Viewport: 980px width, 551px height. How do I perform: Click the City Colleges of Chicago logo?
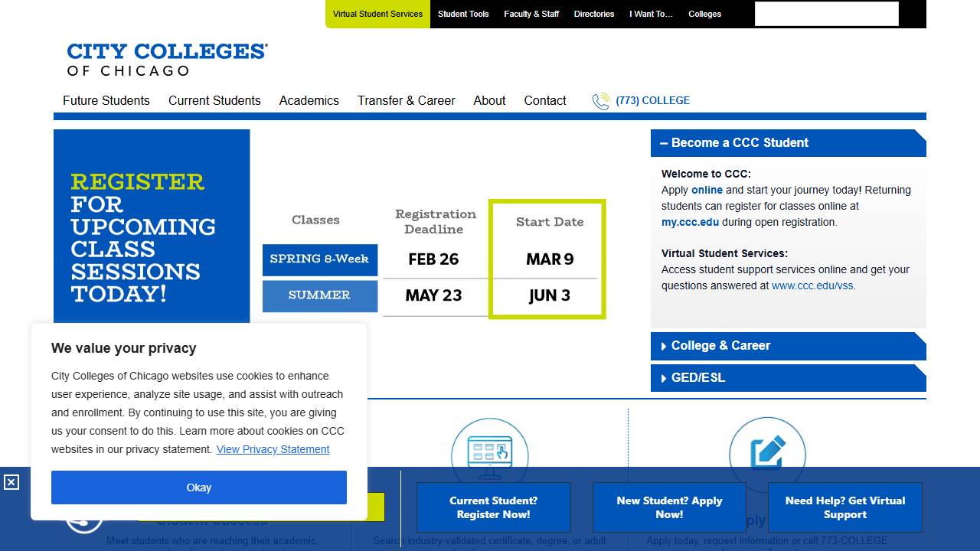pyautogui.click(x=167, y=60)
